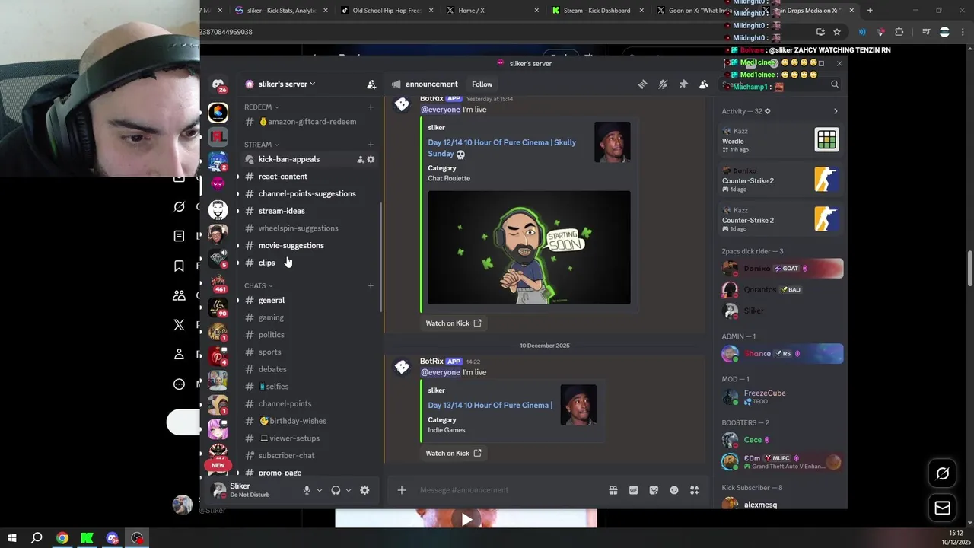Add channel to CHATS category
Image resolution: width=974 pixels, height=548 pixels.
pos(371,286)
